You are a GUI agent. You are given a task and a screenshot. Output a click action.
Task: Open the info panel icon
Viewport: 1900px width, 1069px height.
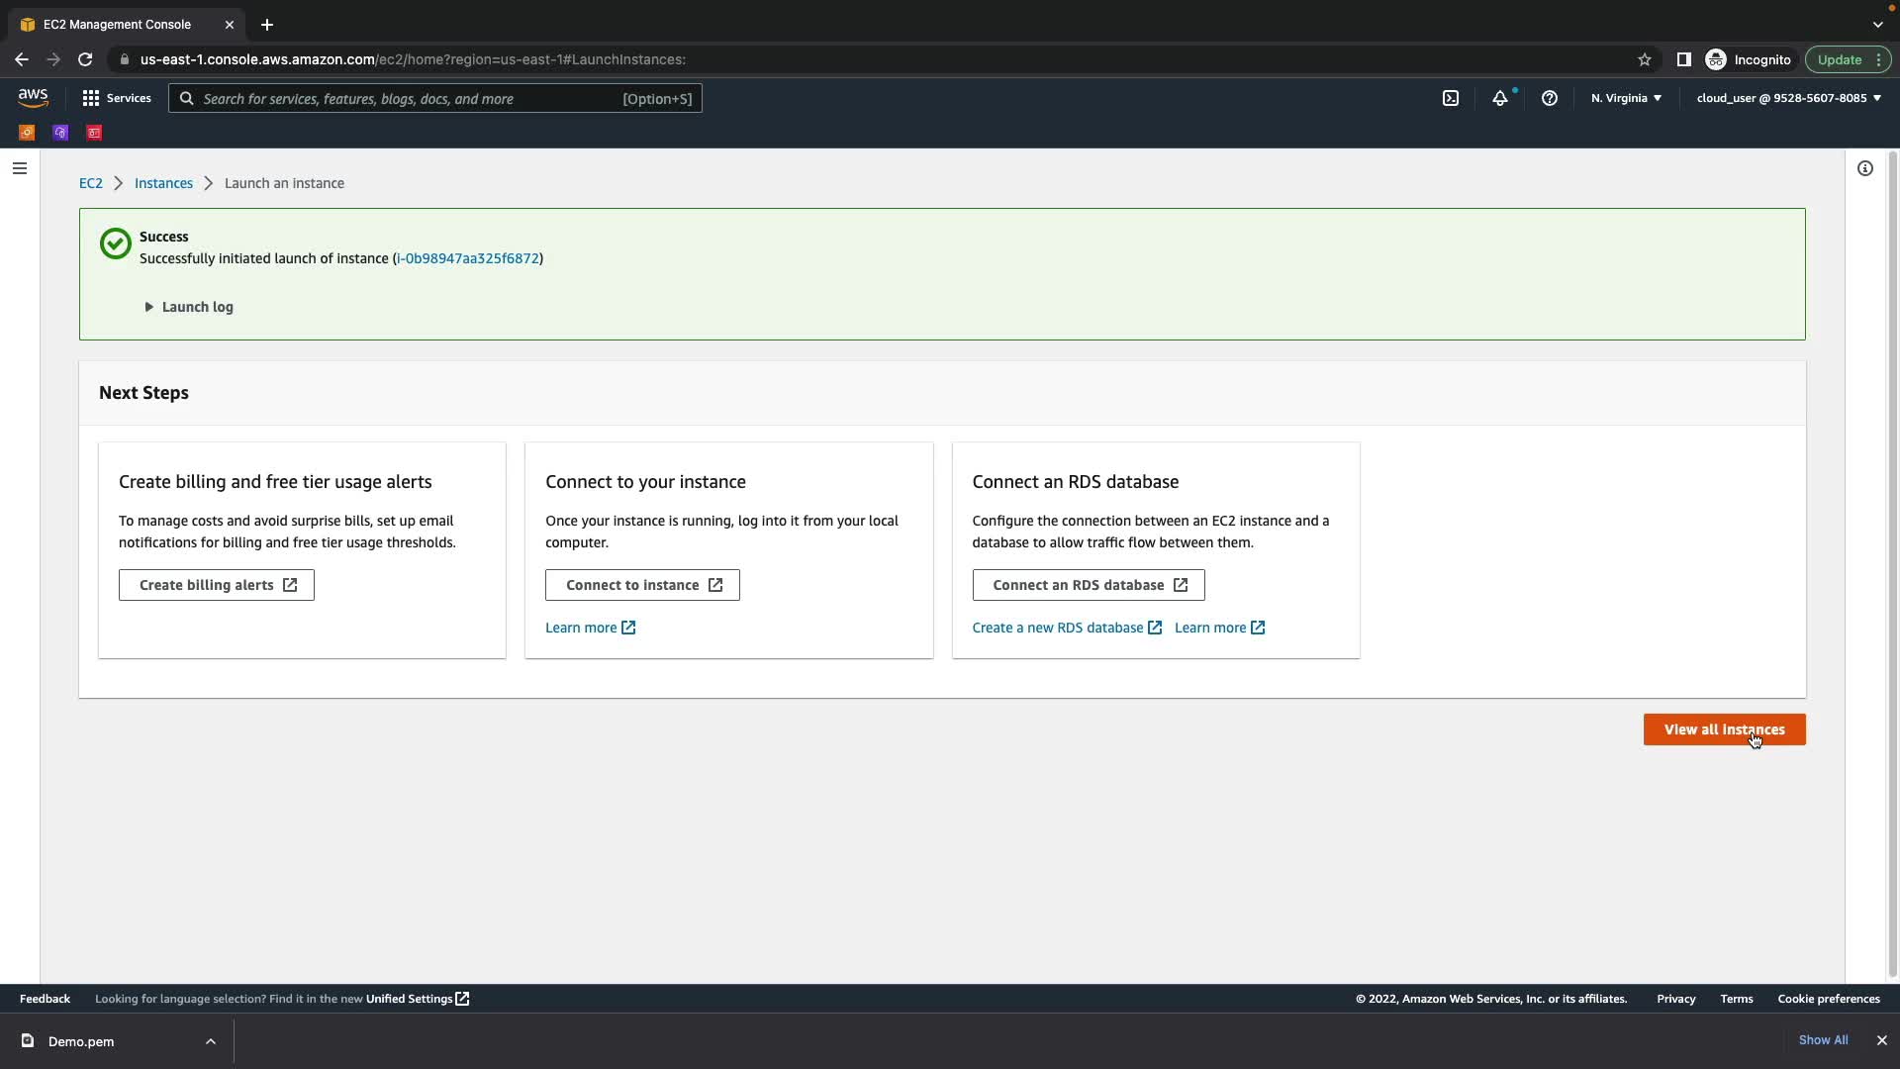(1864, 168)
